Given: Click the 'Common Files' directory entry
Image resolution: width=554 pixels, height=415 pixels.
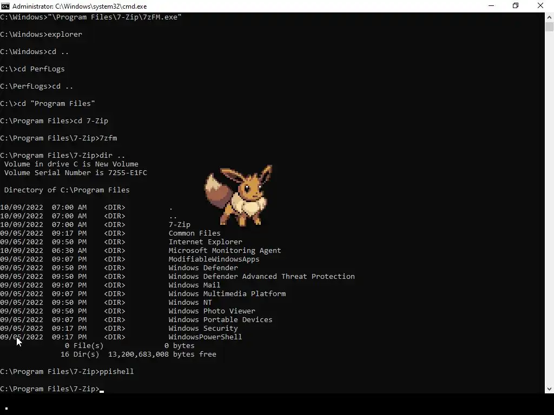Looking at the screenshot, I should click(195, 233).
